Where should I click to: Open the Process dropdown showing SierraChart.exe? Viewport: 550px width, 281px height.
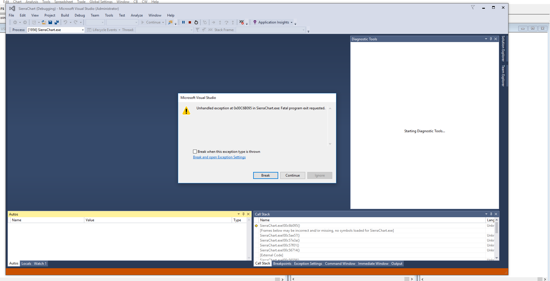(x=56, y=30)
